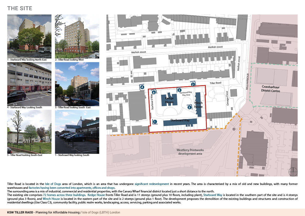Click the 'significant redevelopment' highlighted text

[152, 184]
